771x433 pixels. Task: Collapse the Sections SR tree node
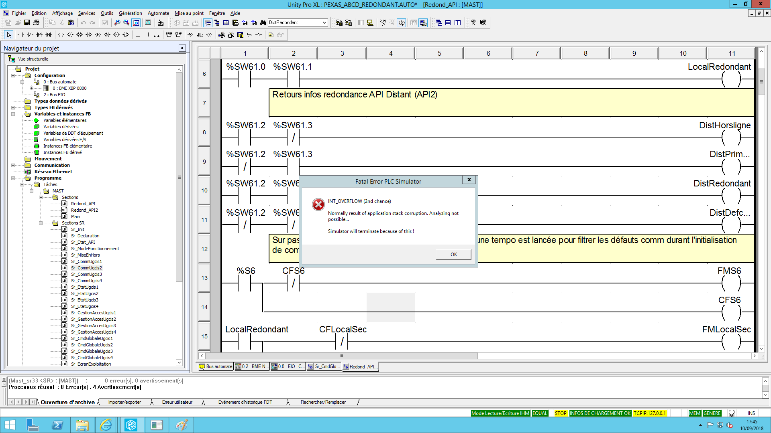coord(41,223)
